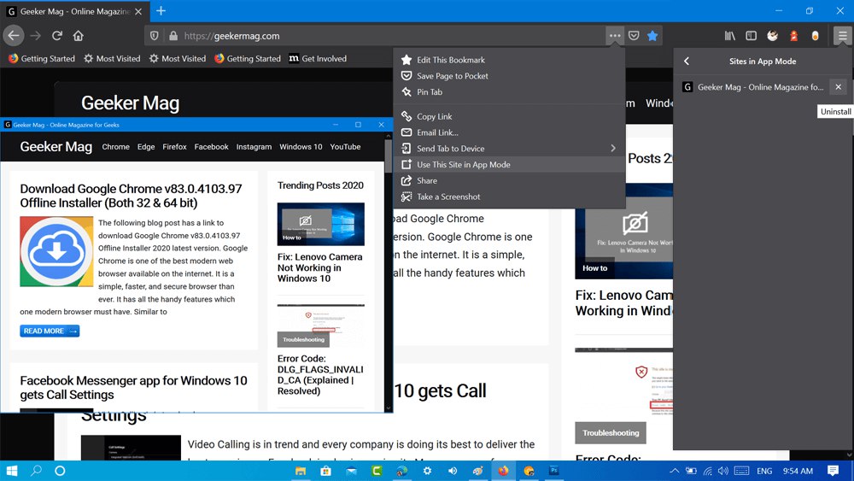Select Geeker Mag entry in App Mode list
854x481 pixels.
point(754,86)
